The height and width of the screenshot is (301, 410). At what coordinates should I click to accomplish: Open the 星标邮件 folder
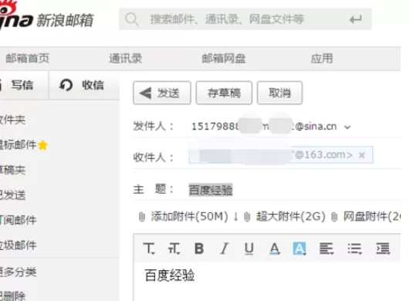[x=18, y=145]
